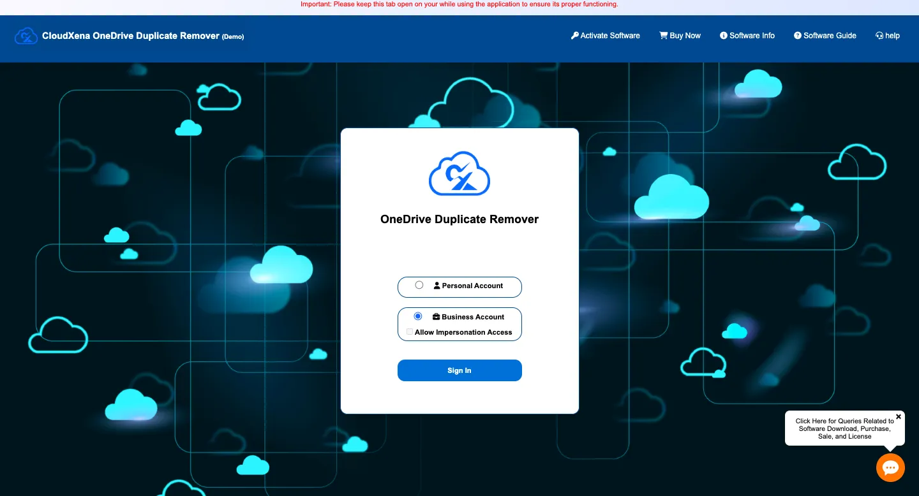Viewport: 919px width, 496px height.
Task: Click the headset icon next to help
Action: point(879,36)
